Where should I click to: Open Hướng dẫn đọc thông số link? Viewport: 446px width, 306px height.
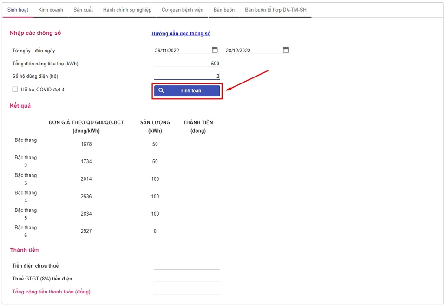click(181, 33)
